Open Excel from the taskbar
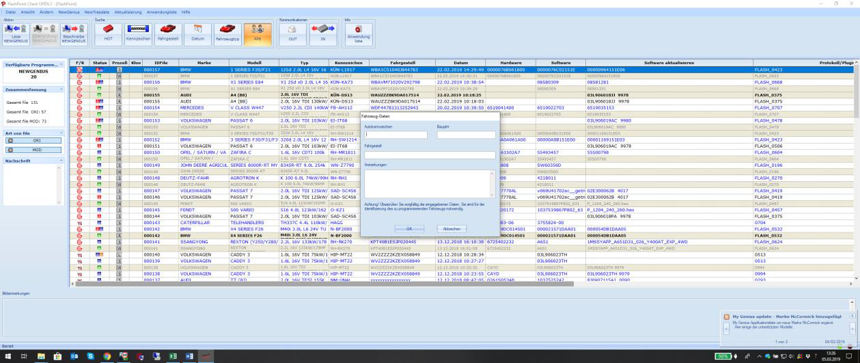Image resolution: width=860 pixels, height=363 pixels. coord(173,357)
